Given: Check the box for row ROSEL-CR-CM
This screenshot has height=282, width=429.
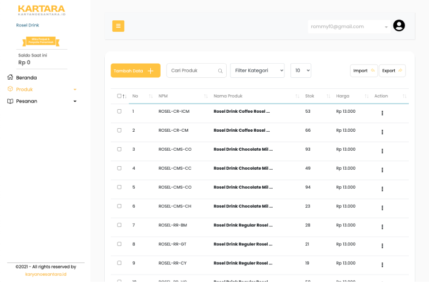Looking at the screenshot, I should click(120, 130).
